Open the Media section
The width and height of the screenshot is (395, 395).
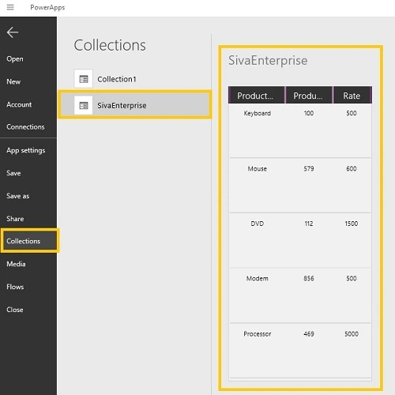16,264
